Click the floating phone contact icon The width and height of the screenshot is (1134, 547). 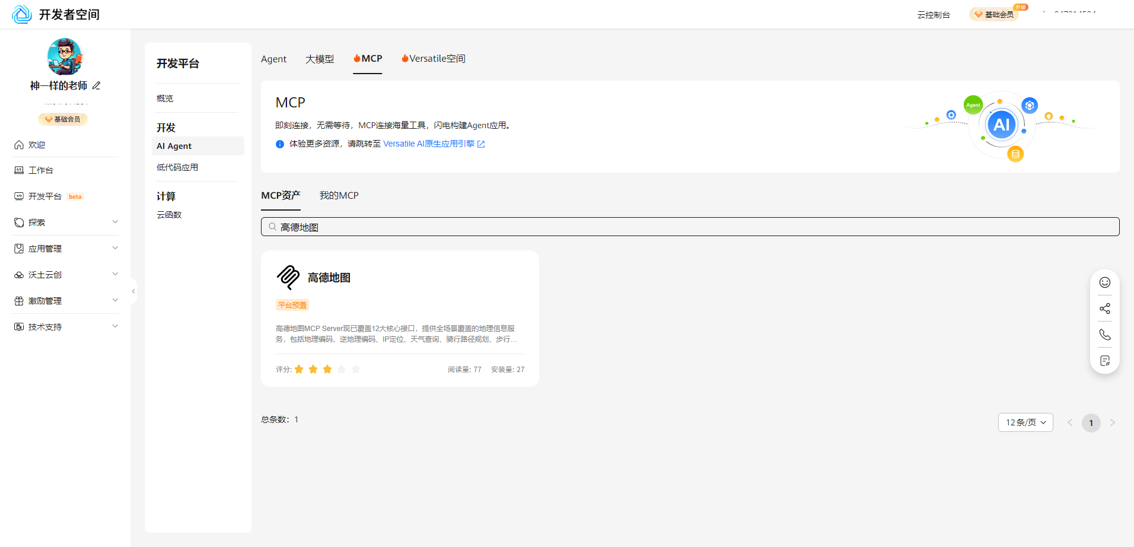click(x=1105, y=335)
